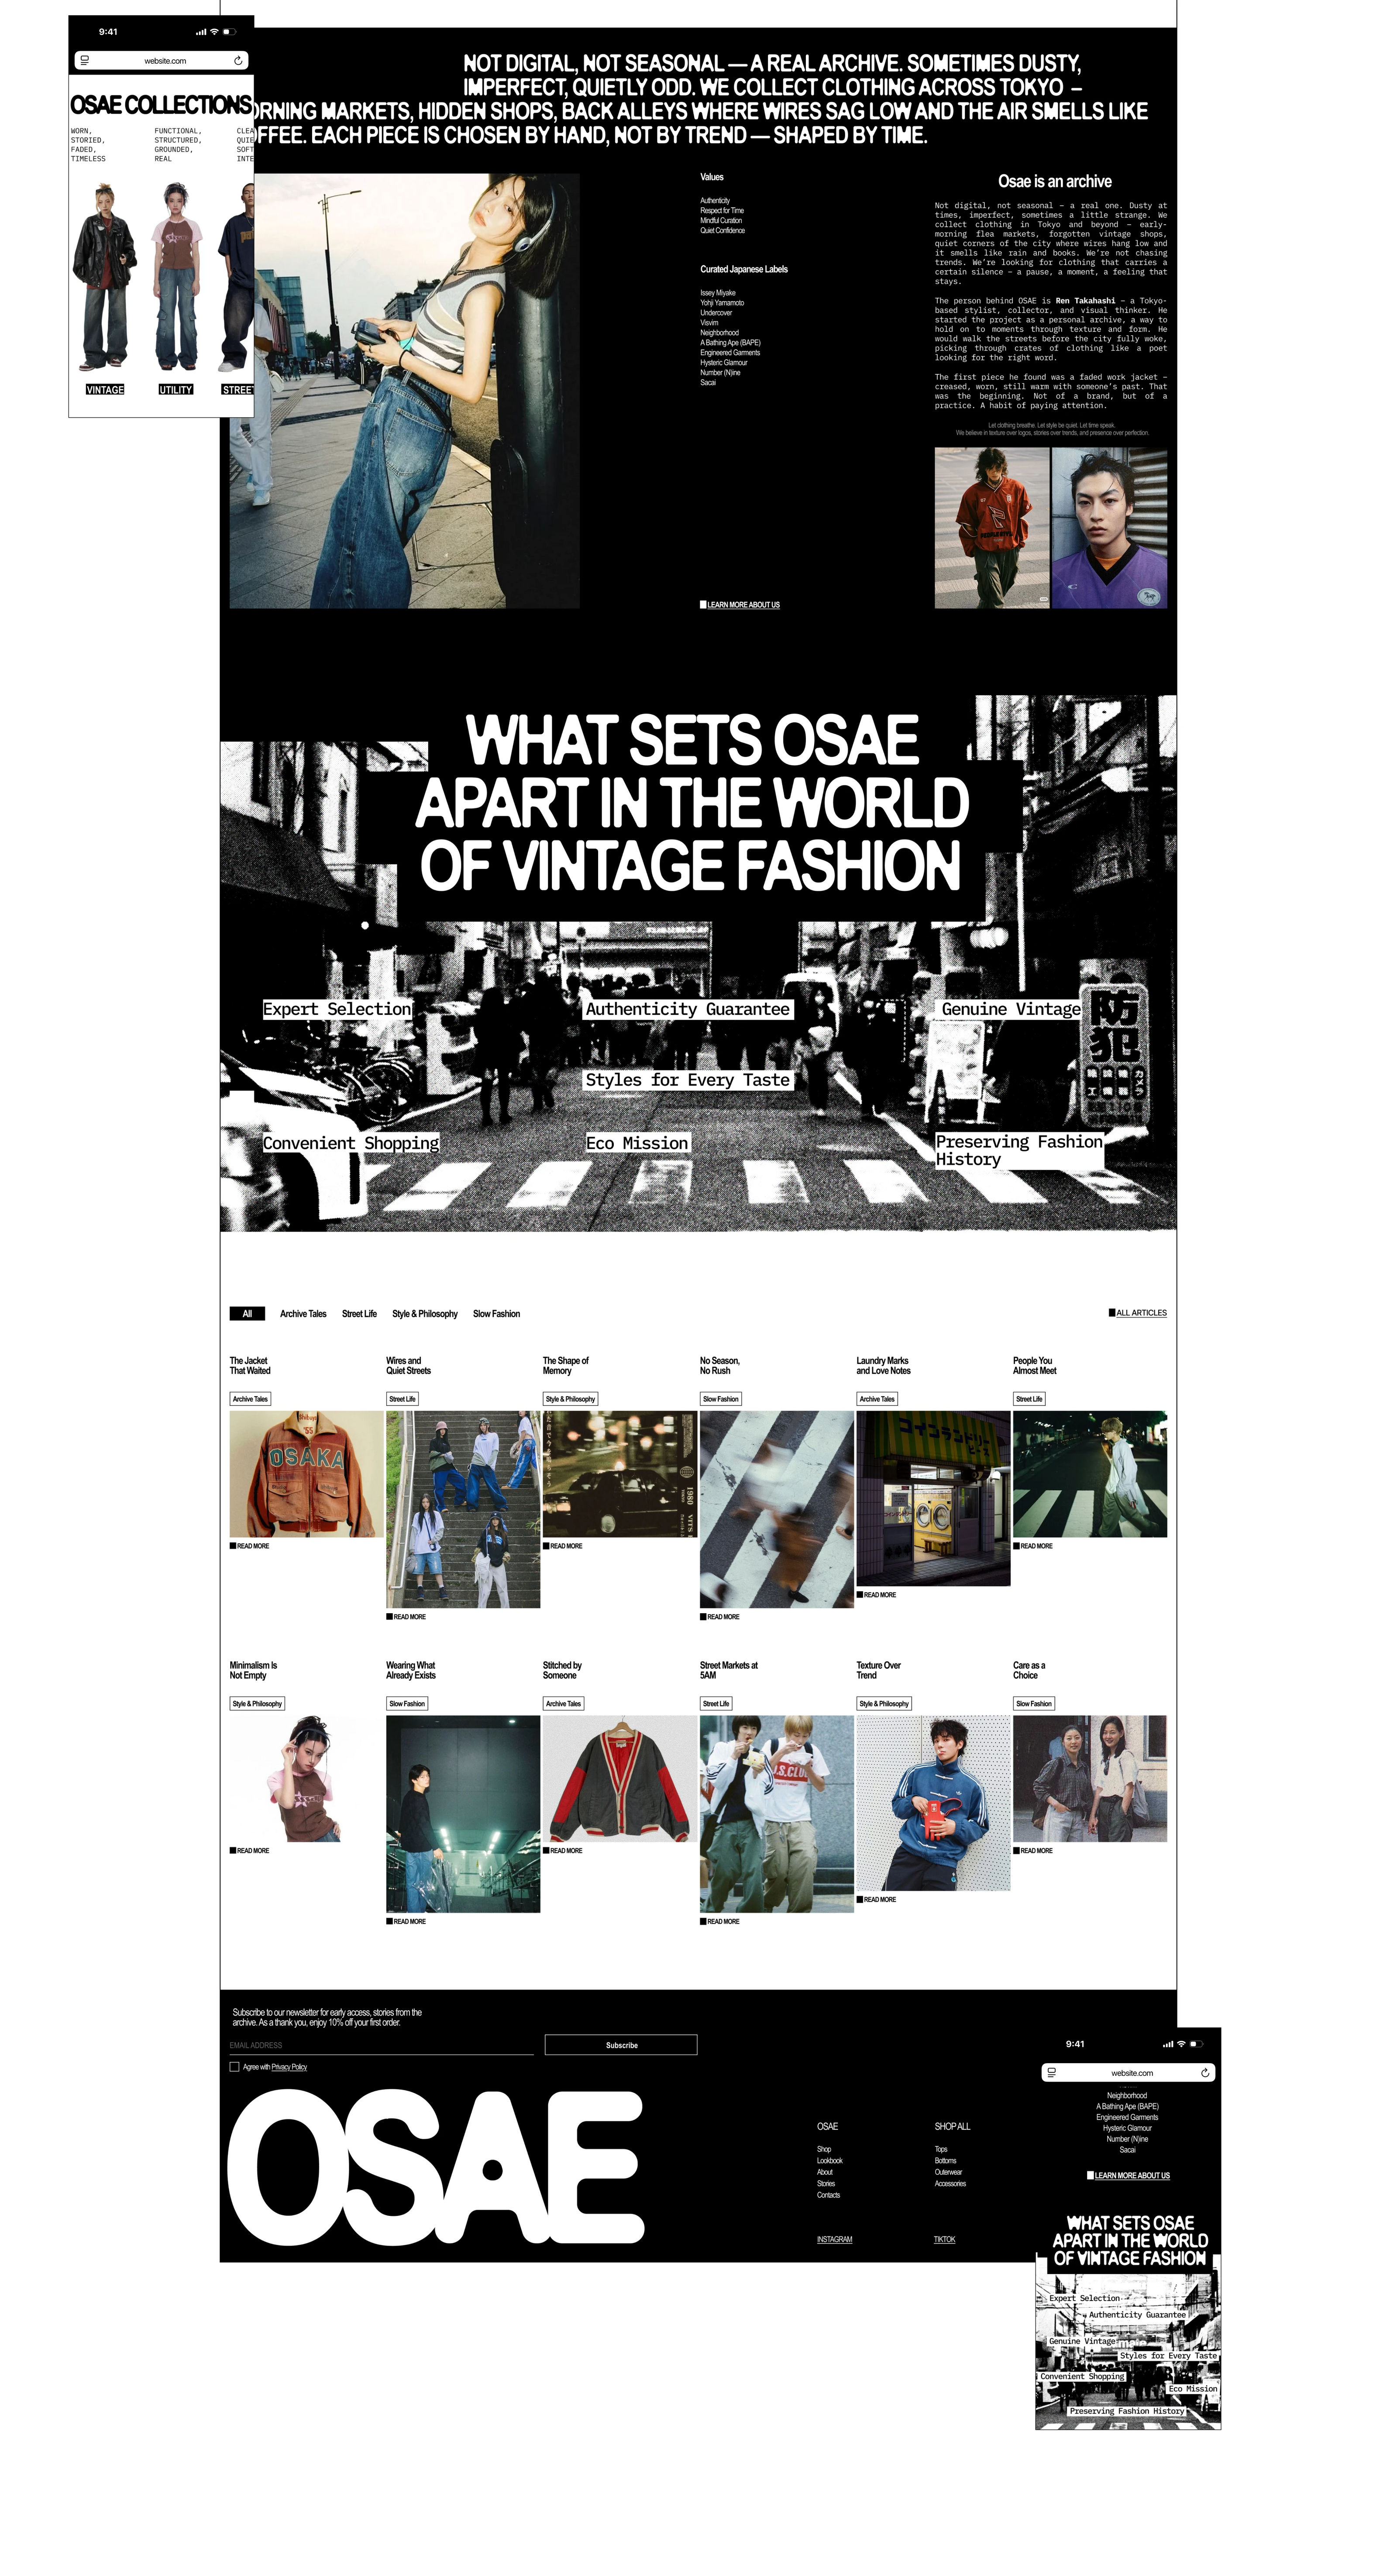The height and width of the screenshot is (2576, 1397).
Task: Select the All articles filter tab
Action: click(247, 1314)
